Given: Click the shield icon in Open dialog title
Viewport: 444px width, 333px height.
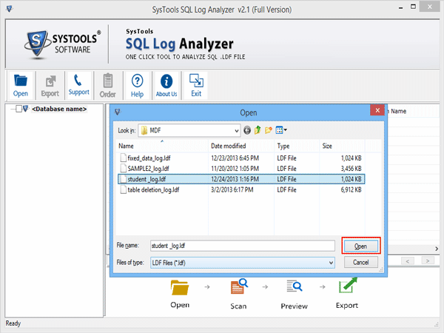Looking at the screenshot, I should [118, 112].
